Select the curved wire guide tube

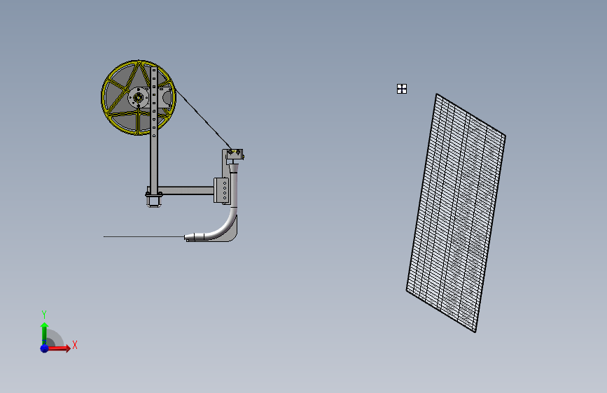click(228, 220)
